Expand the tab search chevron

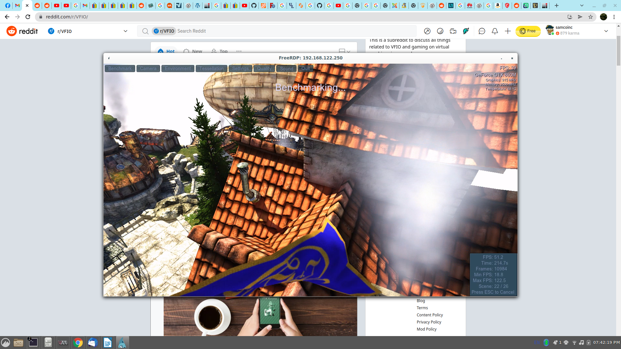(582, 5)
